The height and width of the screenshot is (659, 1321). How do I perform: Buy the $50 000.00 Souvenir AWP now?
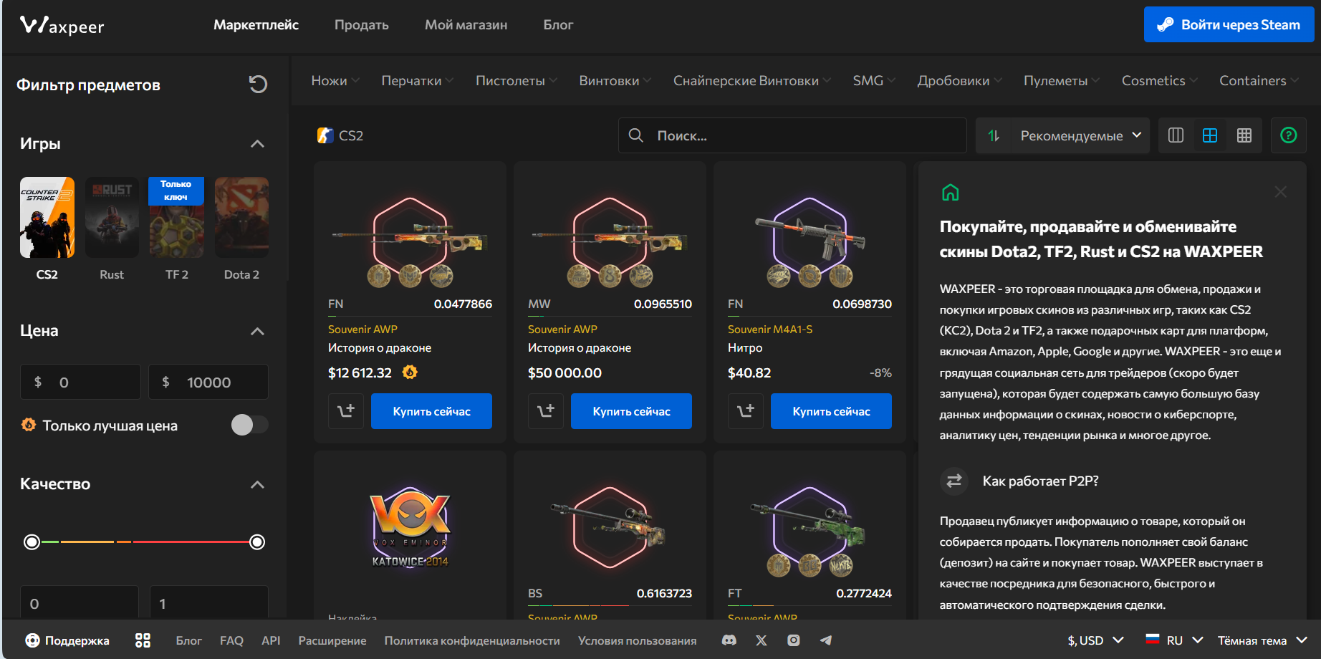[631, 411]
